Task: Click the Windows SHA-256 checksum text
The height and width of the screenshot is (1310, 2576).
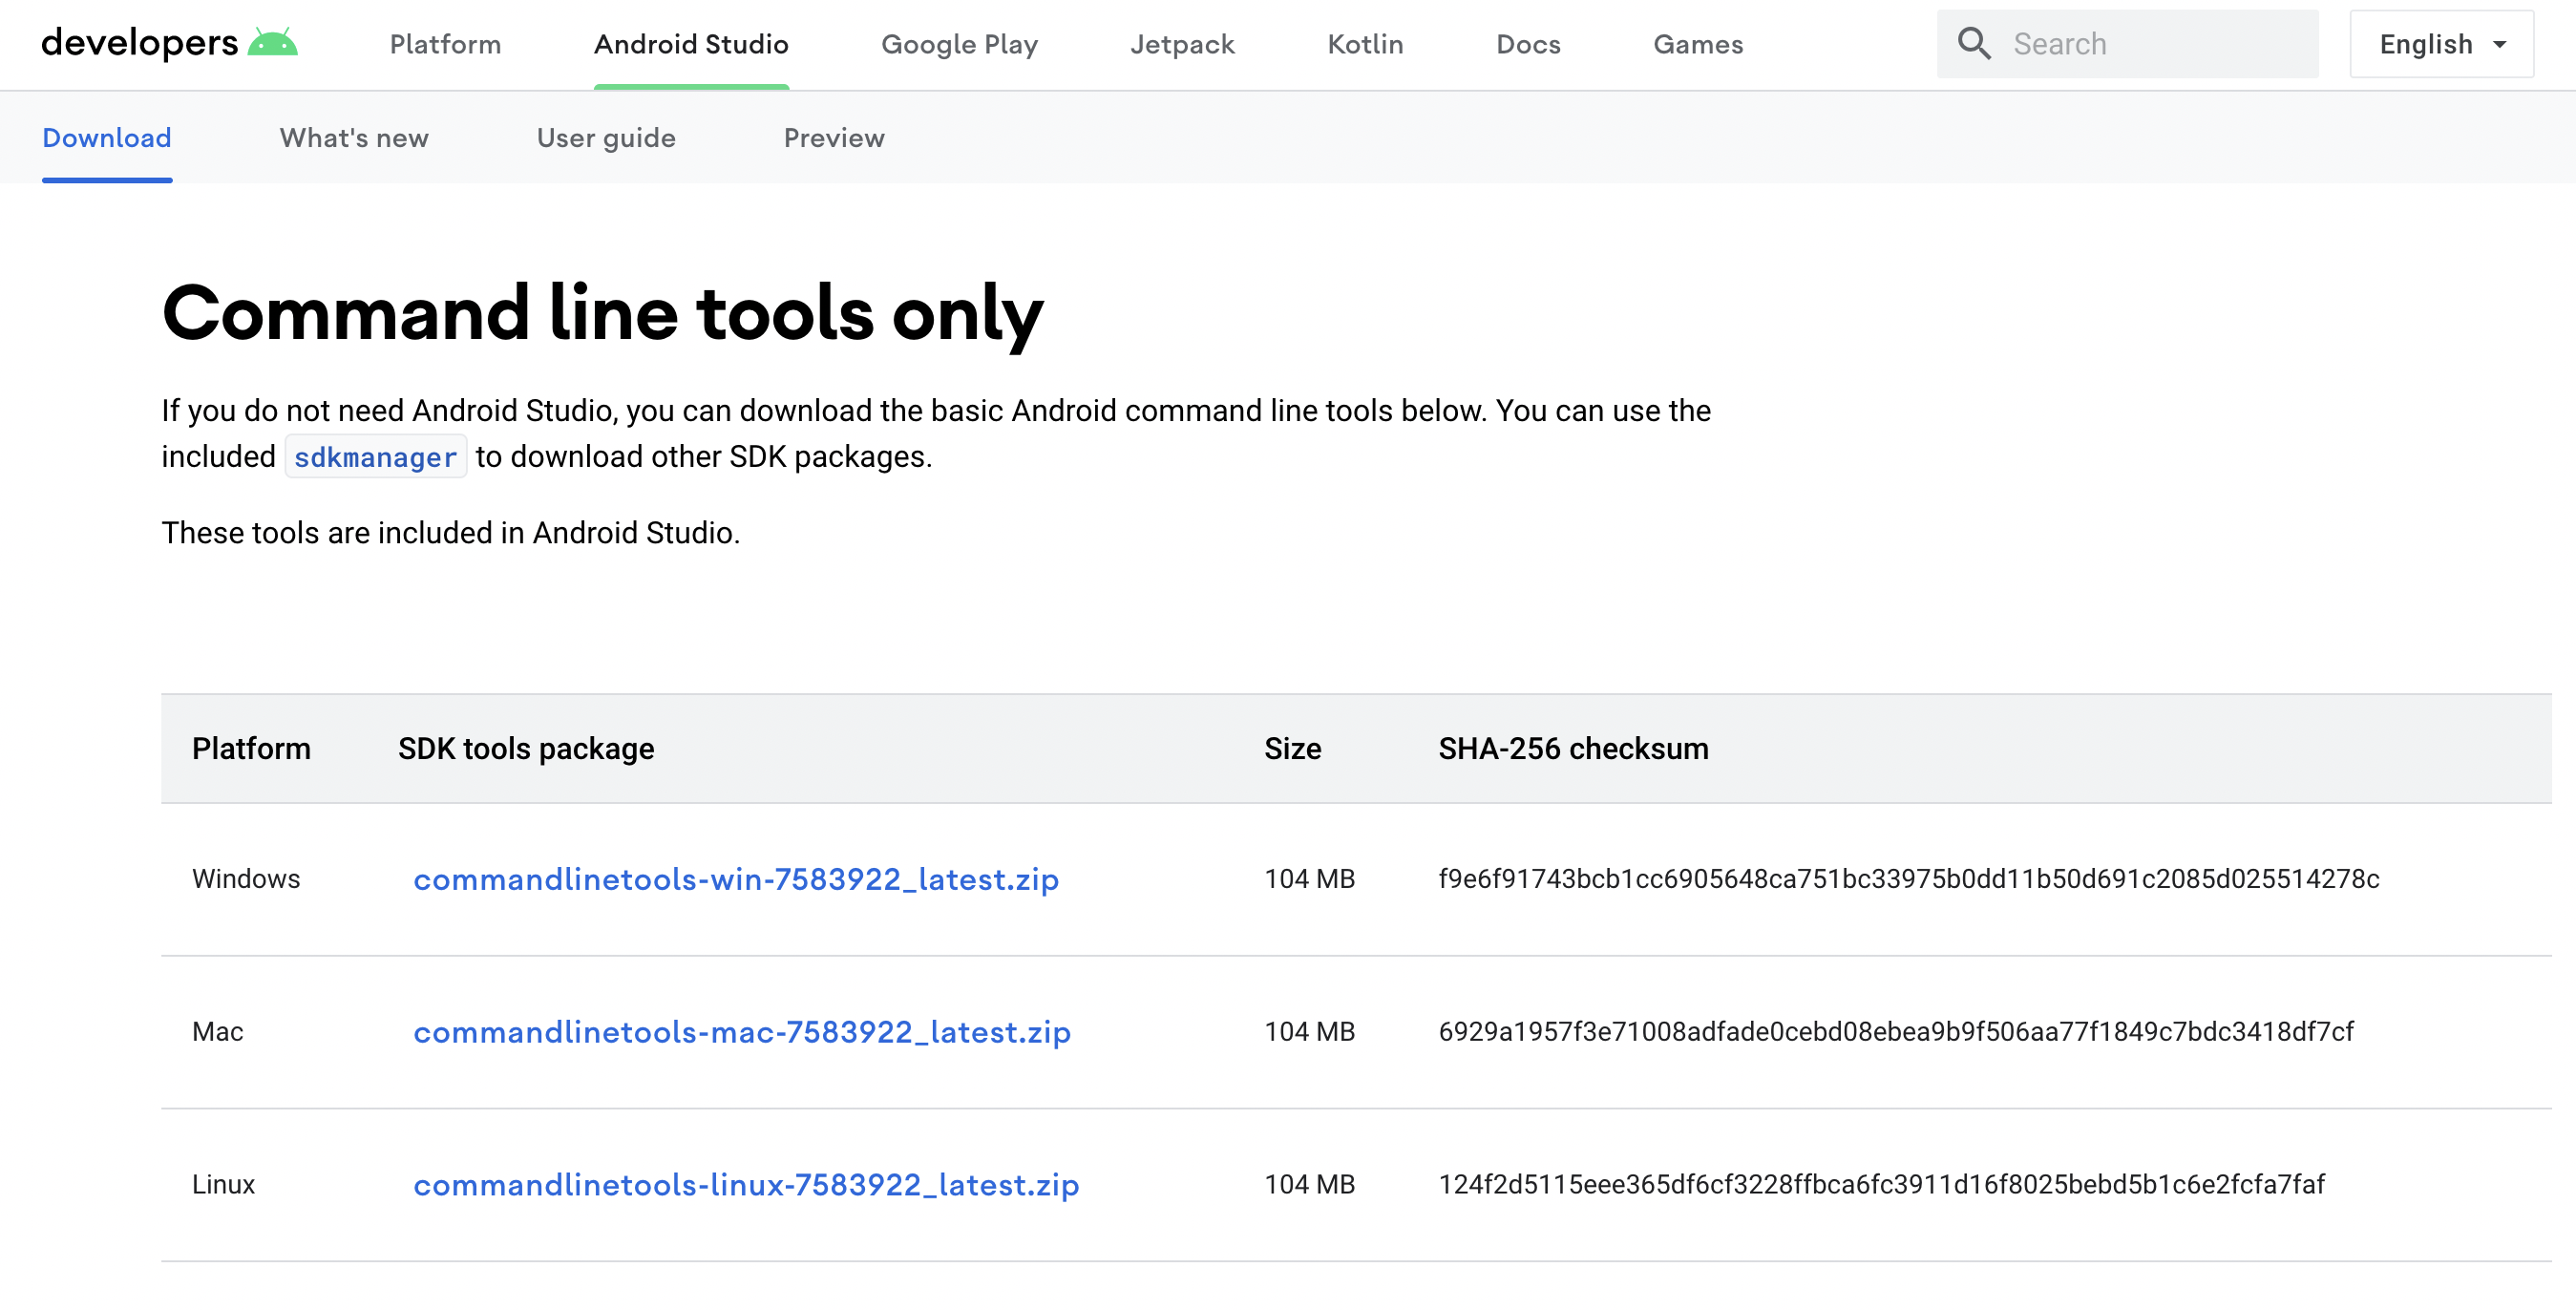Action: click(x=1909, y=879)
